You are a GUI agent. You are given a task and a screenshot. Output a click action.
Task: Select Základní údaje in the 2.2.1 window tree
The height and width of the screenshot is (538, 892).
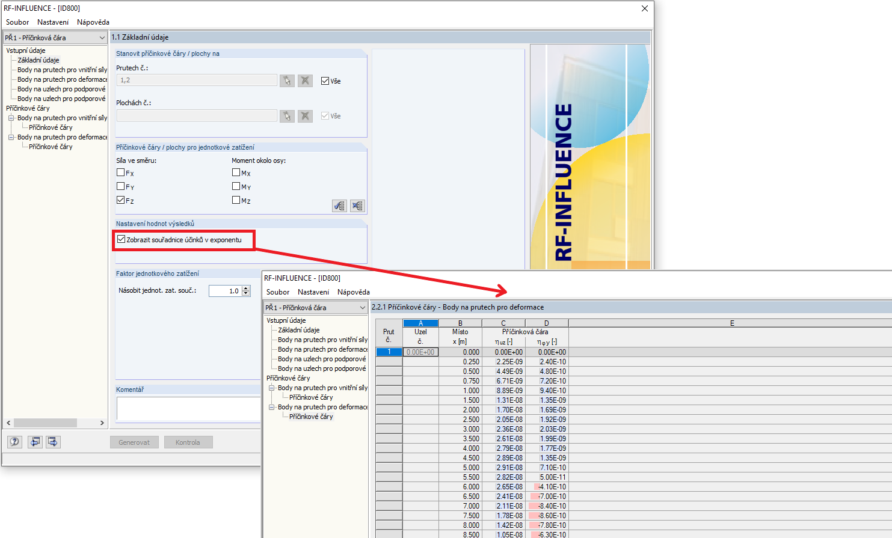299,330
